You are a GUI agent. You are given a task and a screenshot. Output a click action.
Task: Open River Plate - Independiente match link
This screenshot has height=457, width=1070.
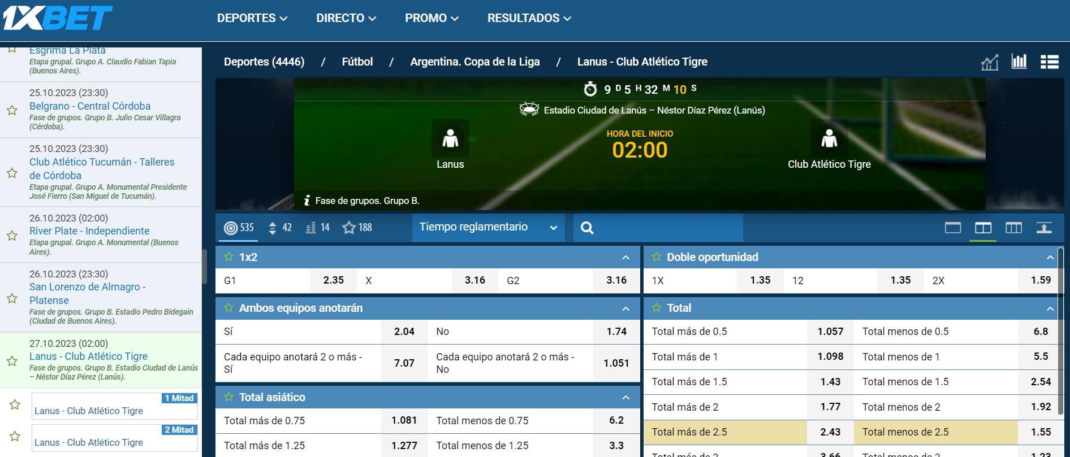click(89, 231)
